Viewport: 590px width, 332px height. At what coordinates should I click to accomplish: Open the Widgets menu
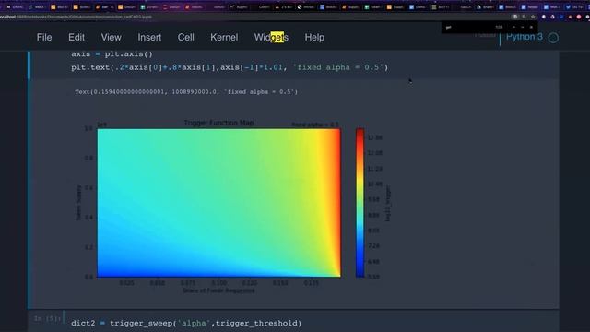271,37
